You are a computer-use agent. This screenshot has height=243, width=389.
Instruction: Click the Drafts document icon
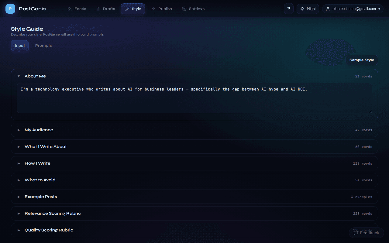tap(97, 9)
